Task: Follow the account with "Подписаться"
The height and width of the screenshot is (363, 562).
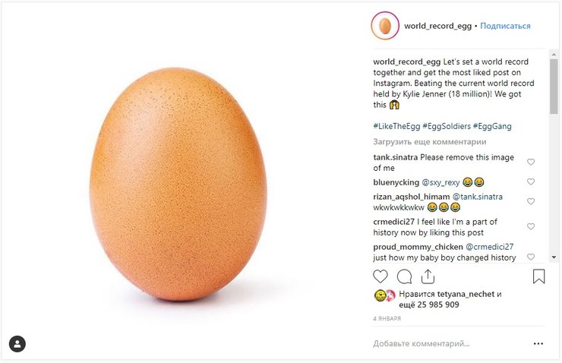Action: pos(506,26)
